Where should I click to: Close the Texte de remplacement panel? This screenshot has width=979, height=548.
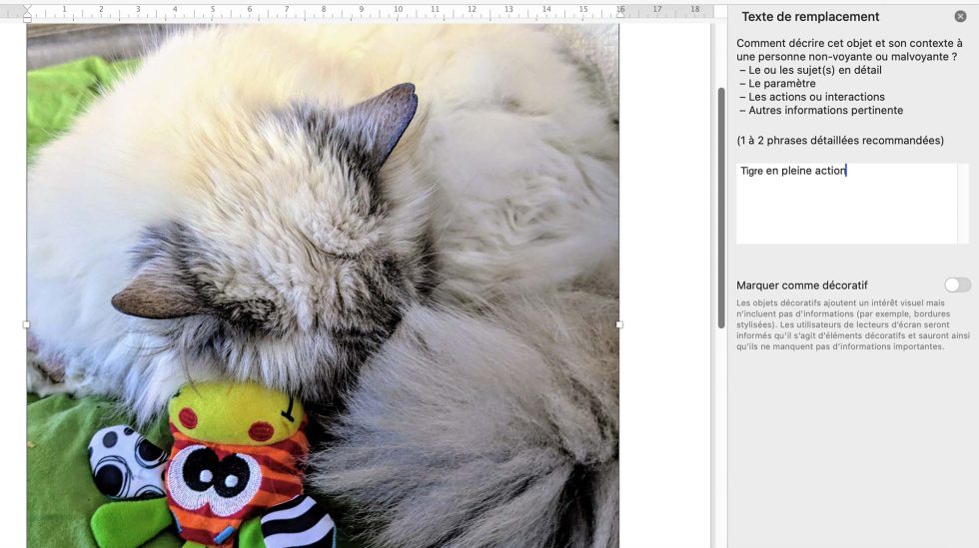tap(960, 17)
